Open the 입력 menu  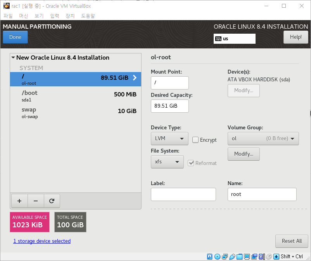(x=55, y=16)
